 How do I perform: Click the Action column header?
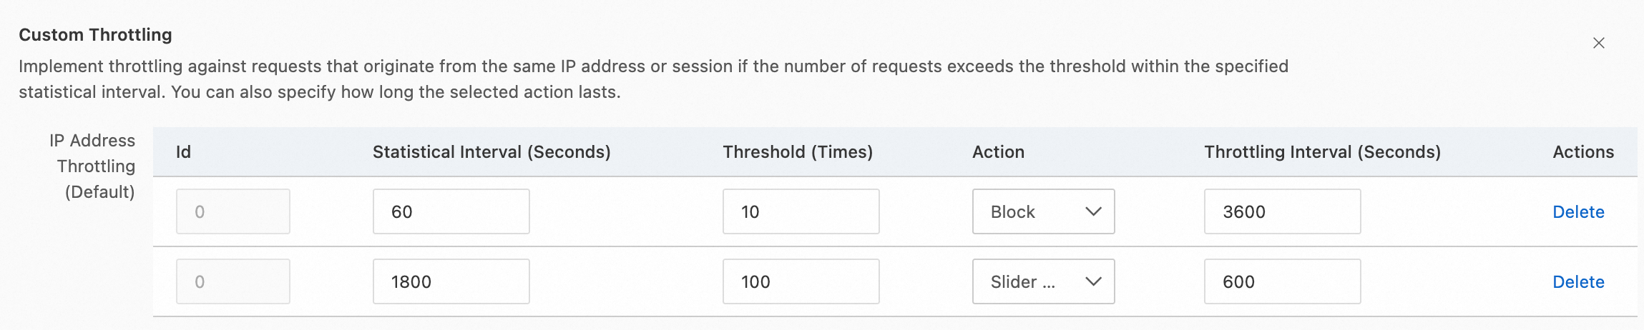pos(998,152)
